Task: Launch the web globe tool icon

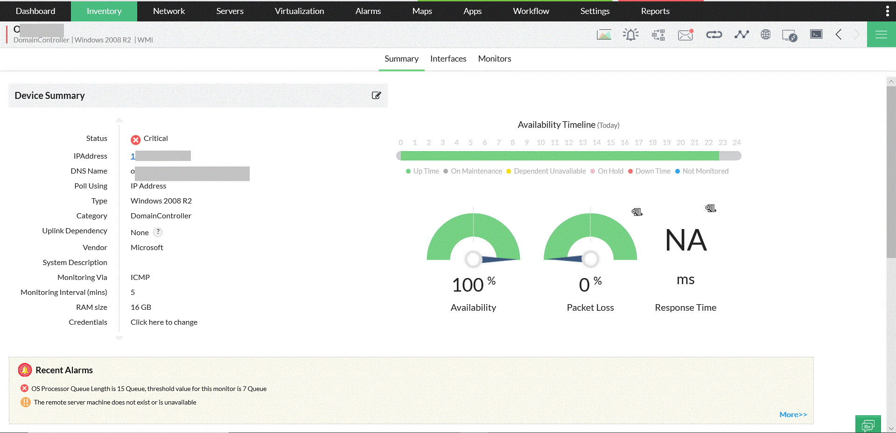Action: click(x=765, y=34)
